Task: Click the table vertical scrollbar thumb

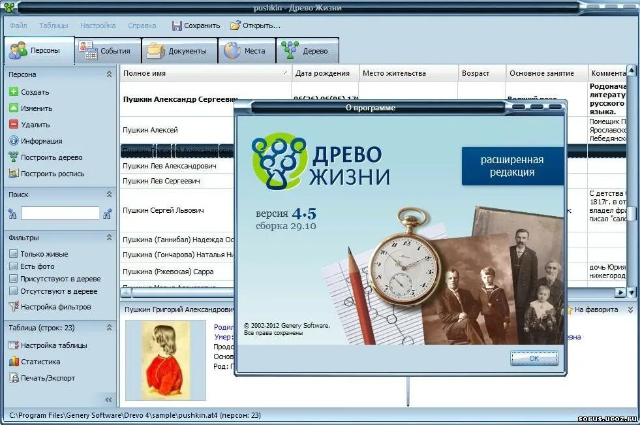Action: tap(632, 214)
